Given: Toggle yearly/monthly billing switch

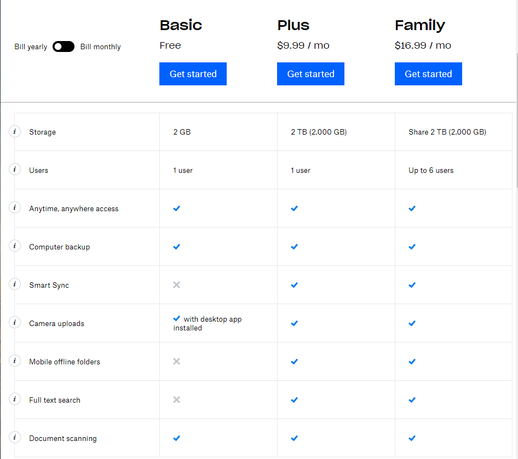Looking at the screenshot, I should point(64,47).
